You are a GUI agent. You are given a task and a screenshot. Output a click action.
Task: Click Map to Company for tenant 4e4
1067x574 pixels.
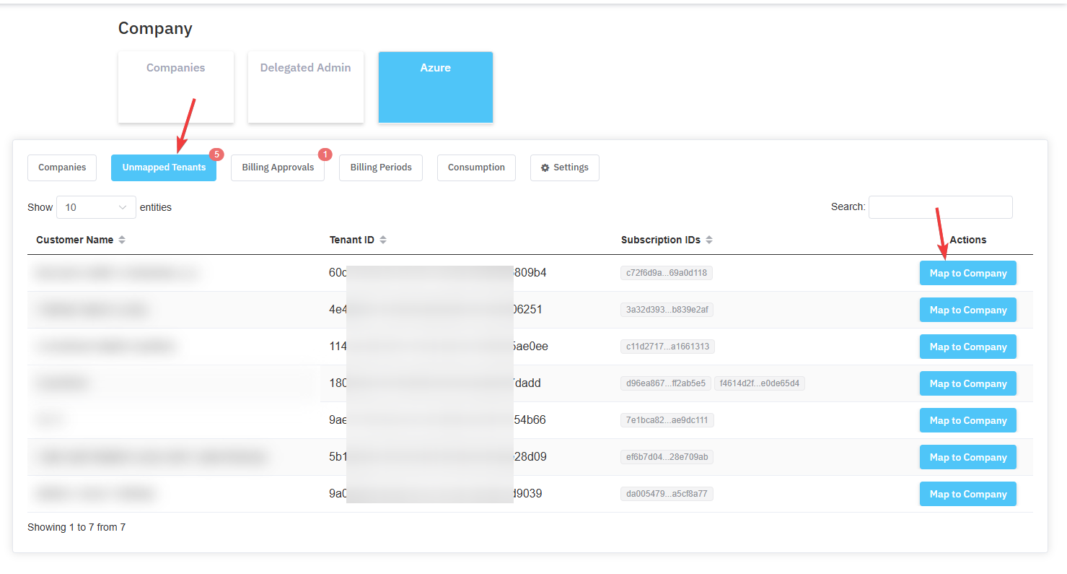[x=967, y=310]
